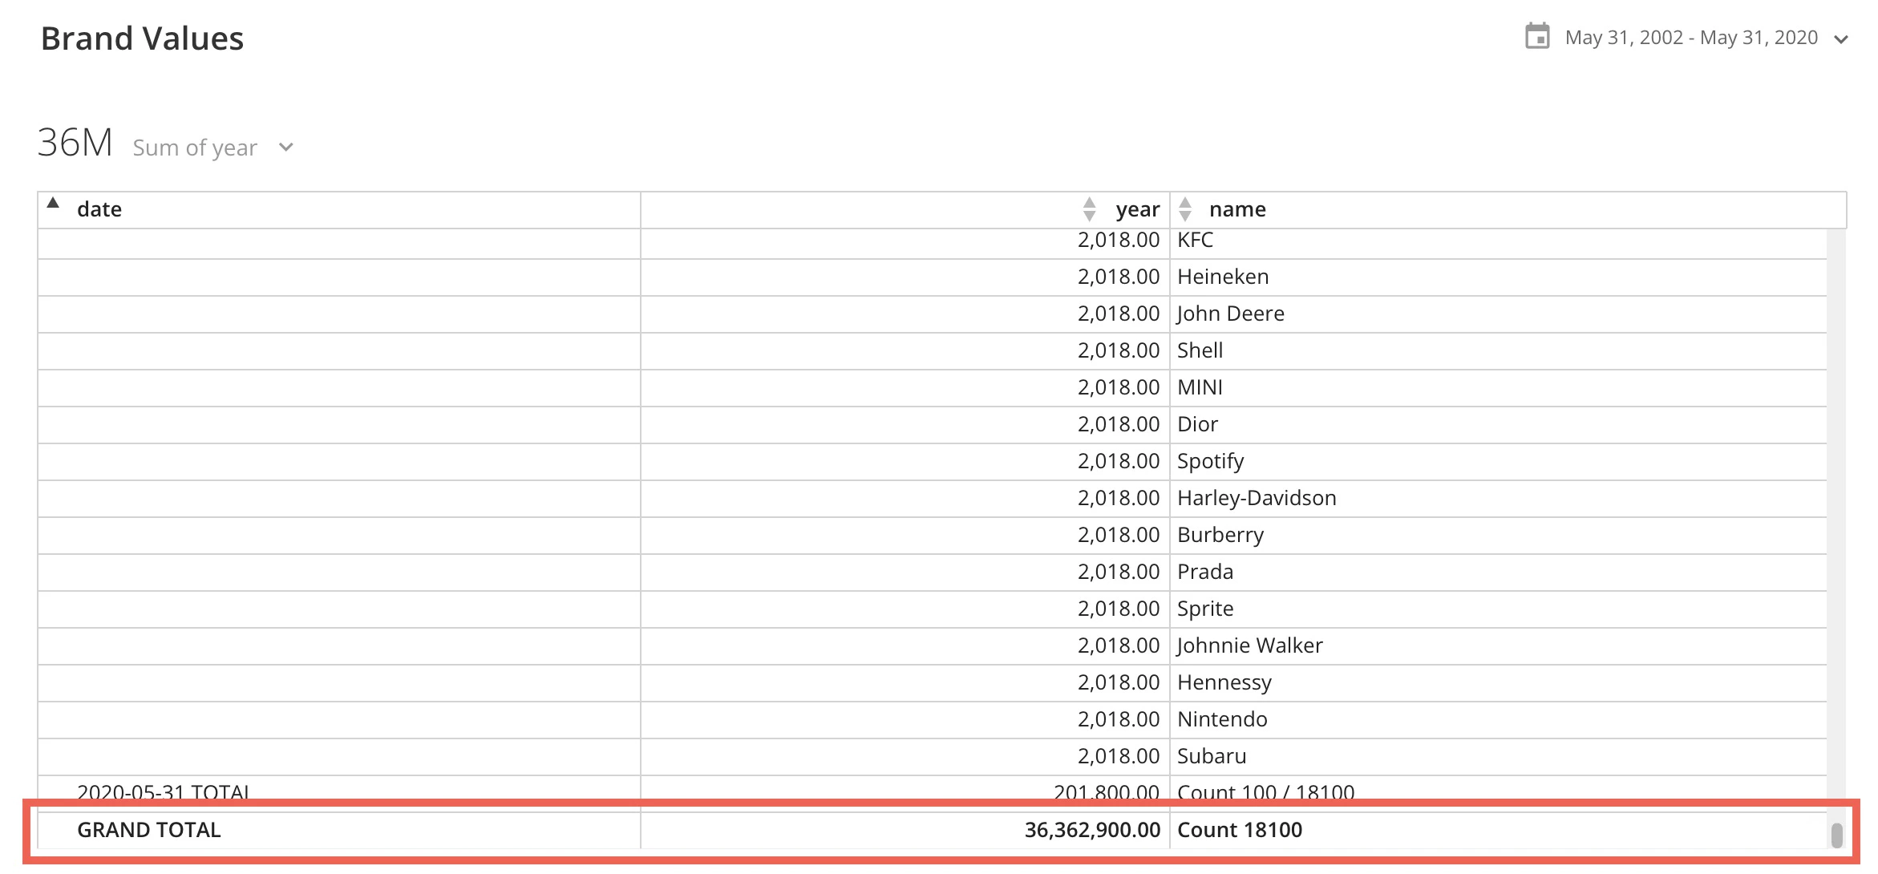
Task: Click the date column header
Action: click(99, 209)
